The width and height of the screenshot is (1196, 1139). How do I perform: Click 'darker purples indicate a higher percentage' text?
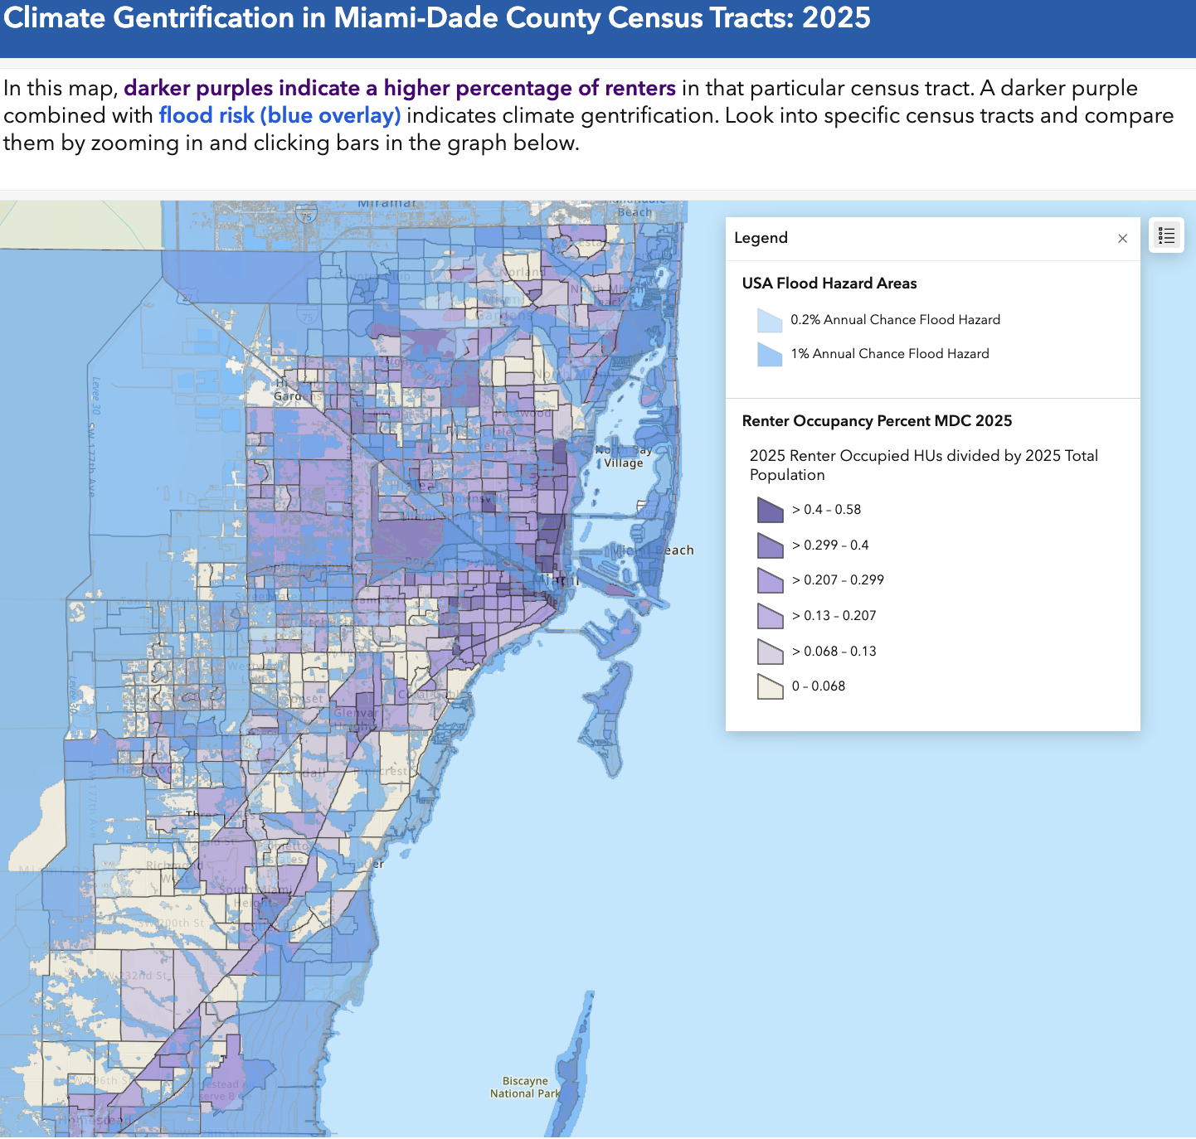pos(400,88)
